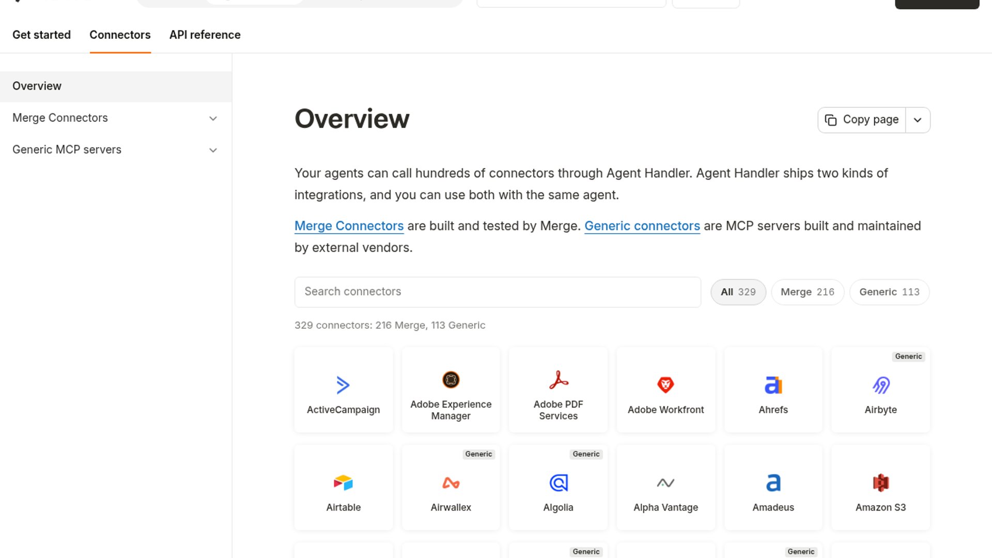The image size is (992, 558).
Task: Open the Algolia logo icon
Action: point(558,483)
